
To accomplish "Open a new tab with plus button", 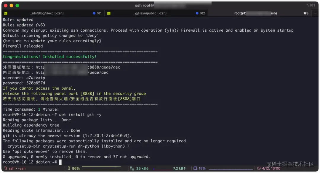I will tap(315, 13).
